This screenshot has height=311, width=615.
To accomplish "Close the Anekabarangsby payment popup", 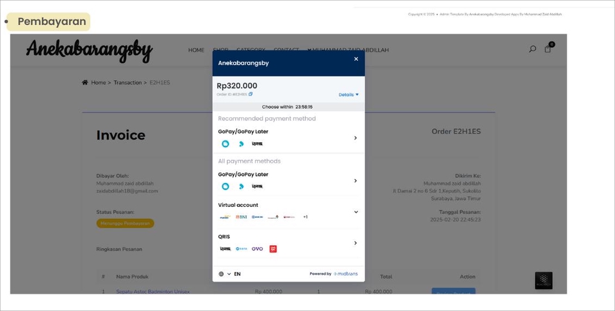I will [356, 59].
